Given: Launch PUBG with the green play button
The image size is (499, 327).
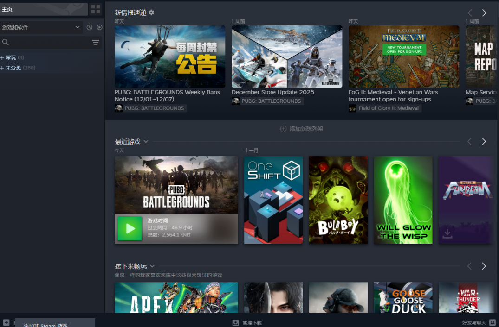Looking at the screenshot, I should (x=130, y=228).
